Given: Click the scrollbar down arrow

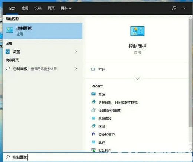Looking at the screenshot, I should click(190, 150).
